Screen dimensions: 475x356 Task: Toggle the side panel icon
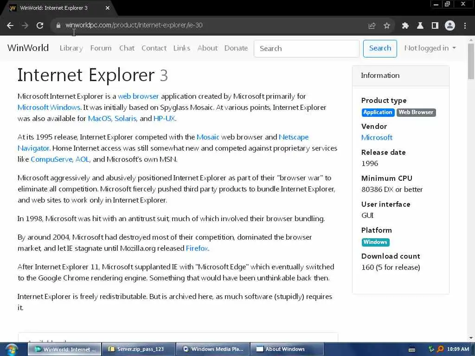[x=435, y=26]
